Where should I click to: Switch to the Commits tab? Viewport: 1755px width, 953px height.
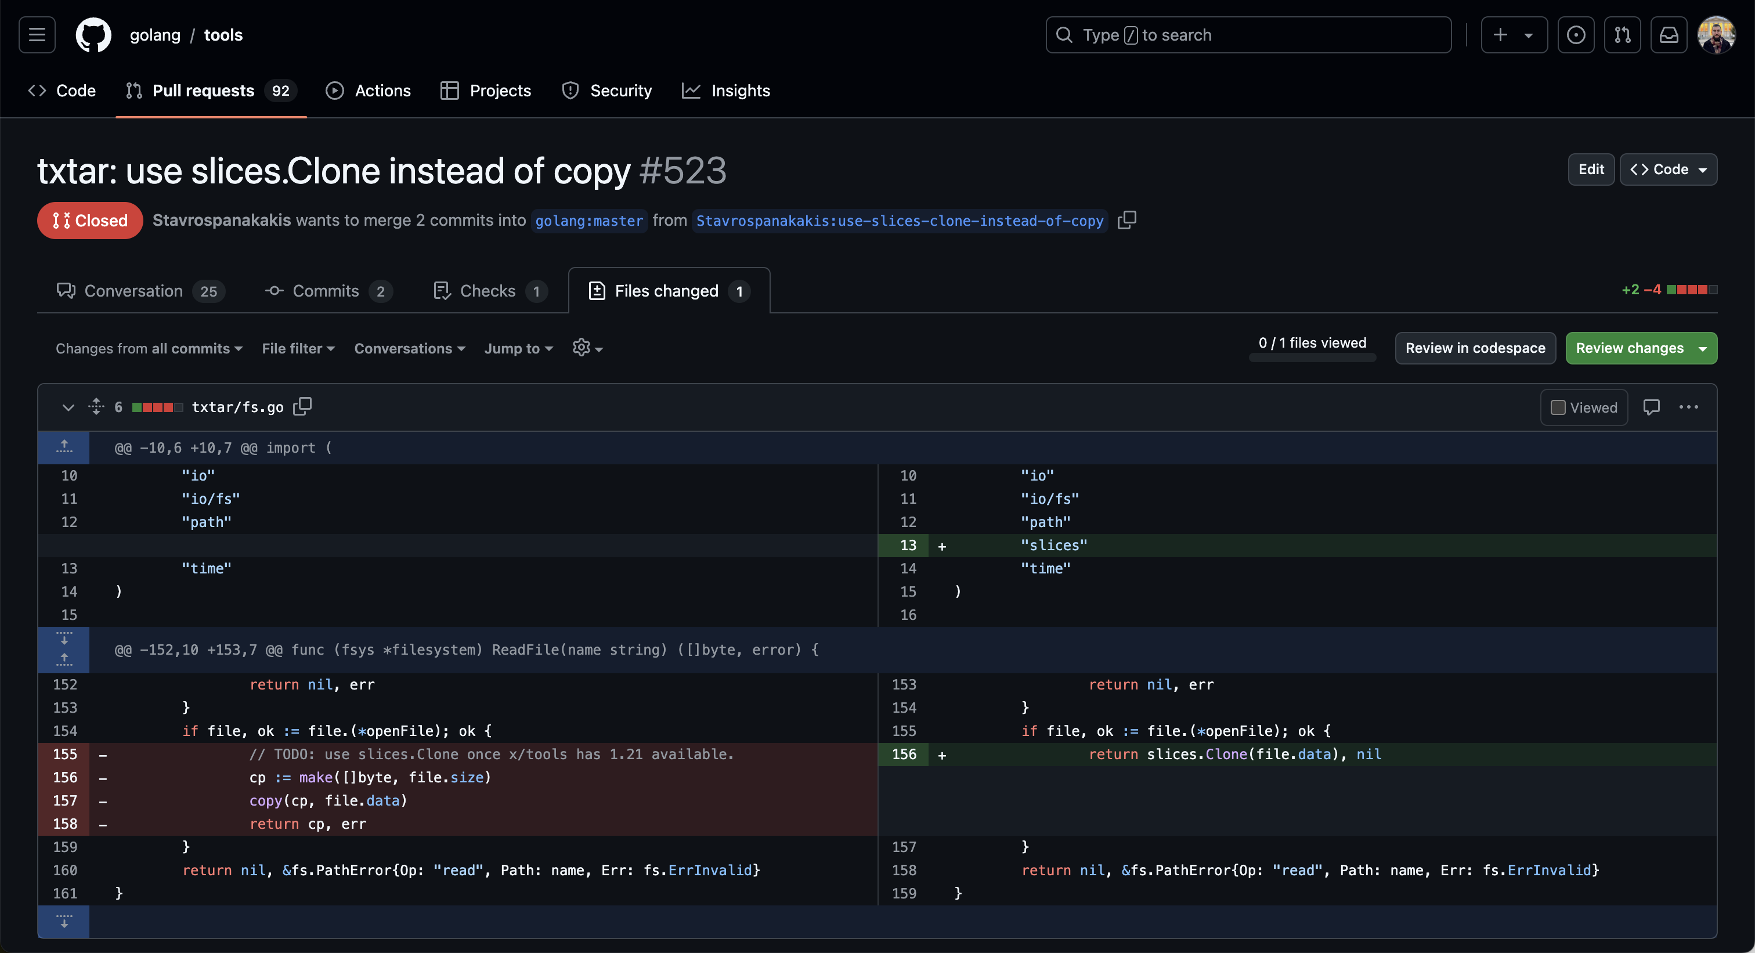tap(328, 291)
